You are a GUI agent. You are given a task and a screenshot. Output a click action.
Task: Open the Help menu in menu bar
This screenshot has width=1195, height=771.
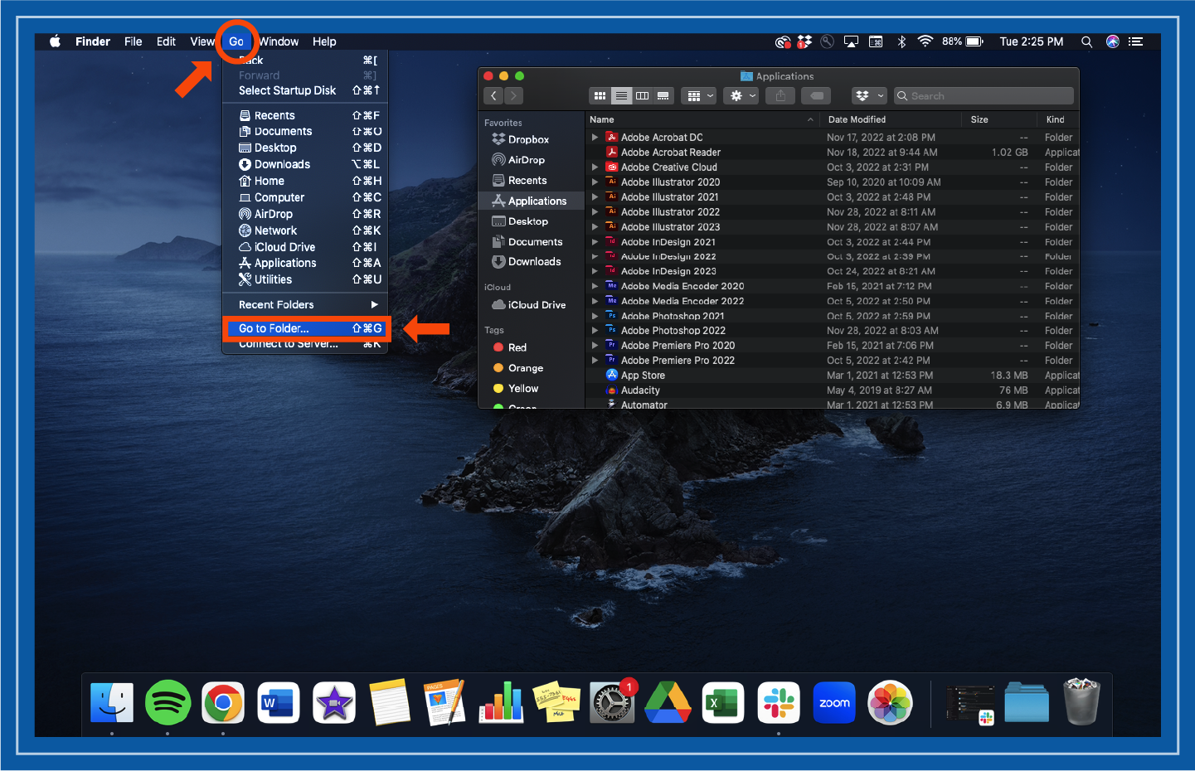point(324,41)
